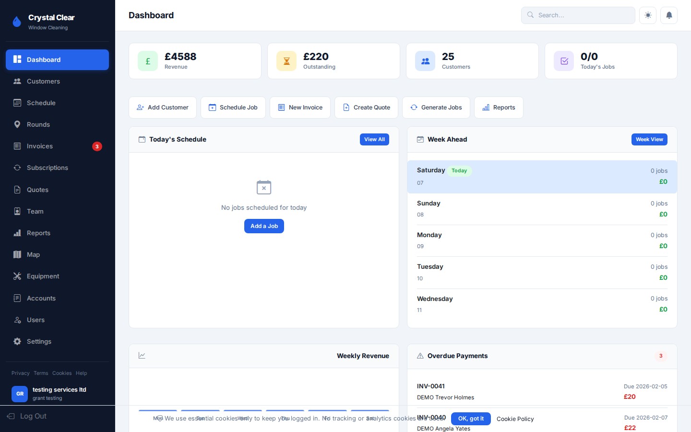This screenshot has height=432, width=691.
Task: Dismiss the cookie notice with OK, got it
Action: (471, 419)
